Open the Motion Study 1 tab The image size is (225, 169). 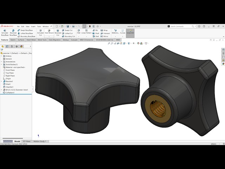pyautogui.click(x=40, y=142)
